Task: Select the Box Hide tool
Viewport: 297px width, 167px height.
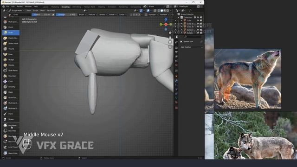Action: [x=11, y=131]
